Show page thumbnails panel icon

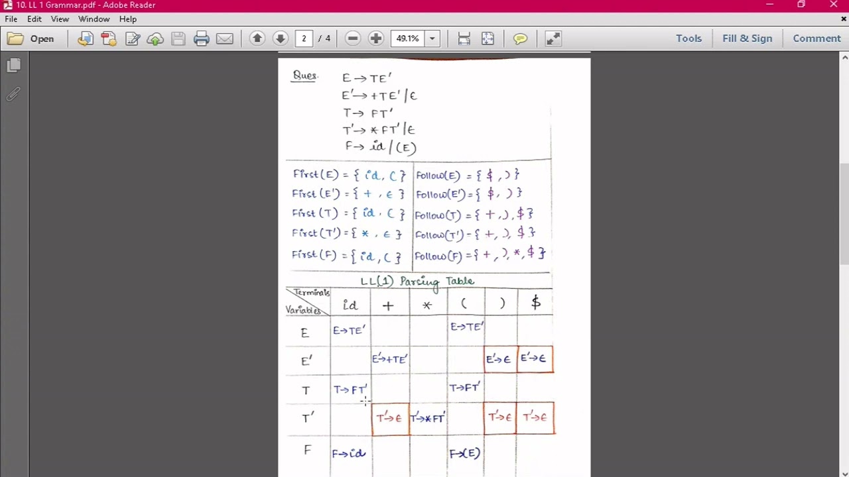14,65
